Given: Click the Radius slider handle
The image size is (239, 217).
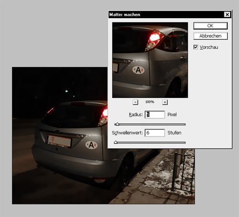Looking at the screenshot, I should (117, 124).
